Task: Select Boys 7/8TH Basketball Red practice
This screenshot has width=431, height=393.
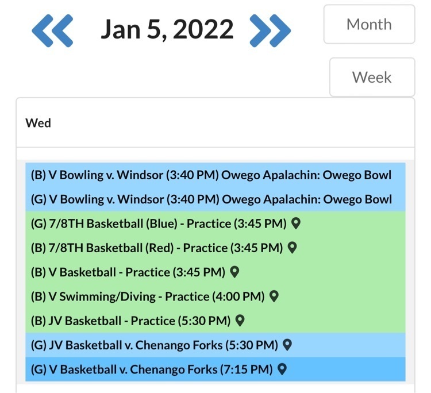Action: (156, 248)
